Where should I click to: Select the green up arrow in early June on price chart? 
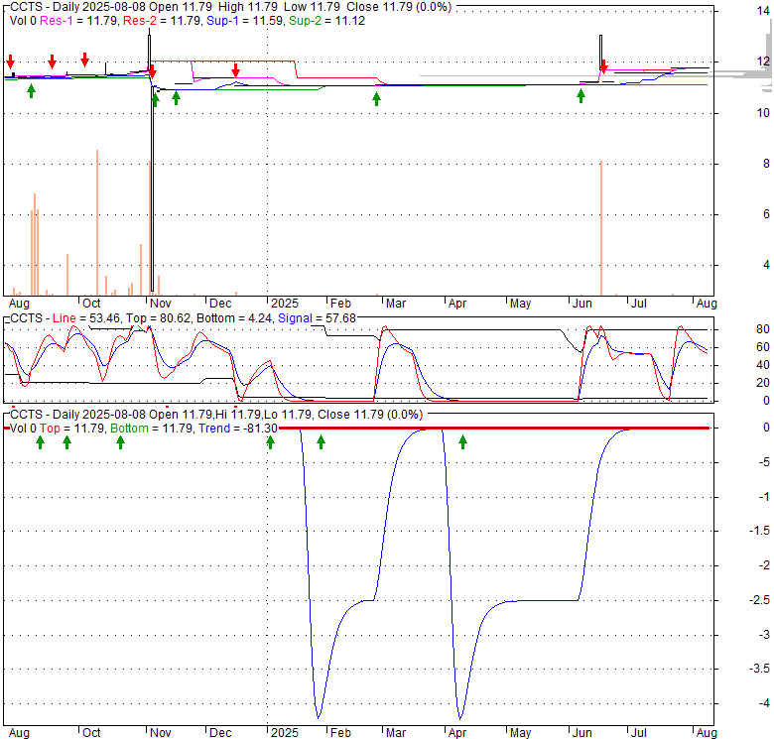click(x=580, y=95)
